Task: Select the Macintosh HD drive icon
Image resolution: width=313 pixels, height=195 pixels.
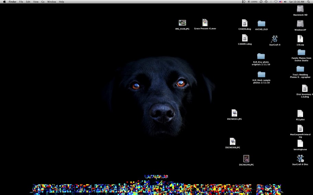Action: tap(300, 9)
